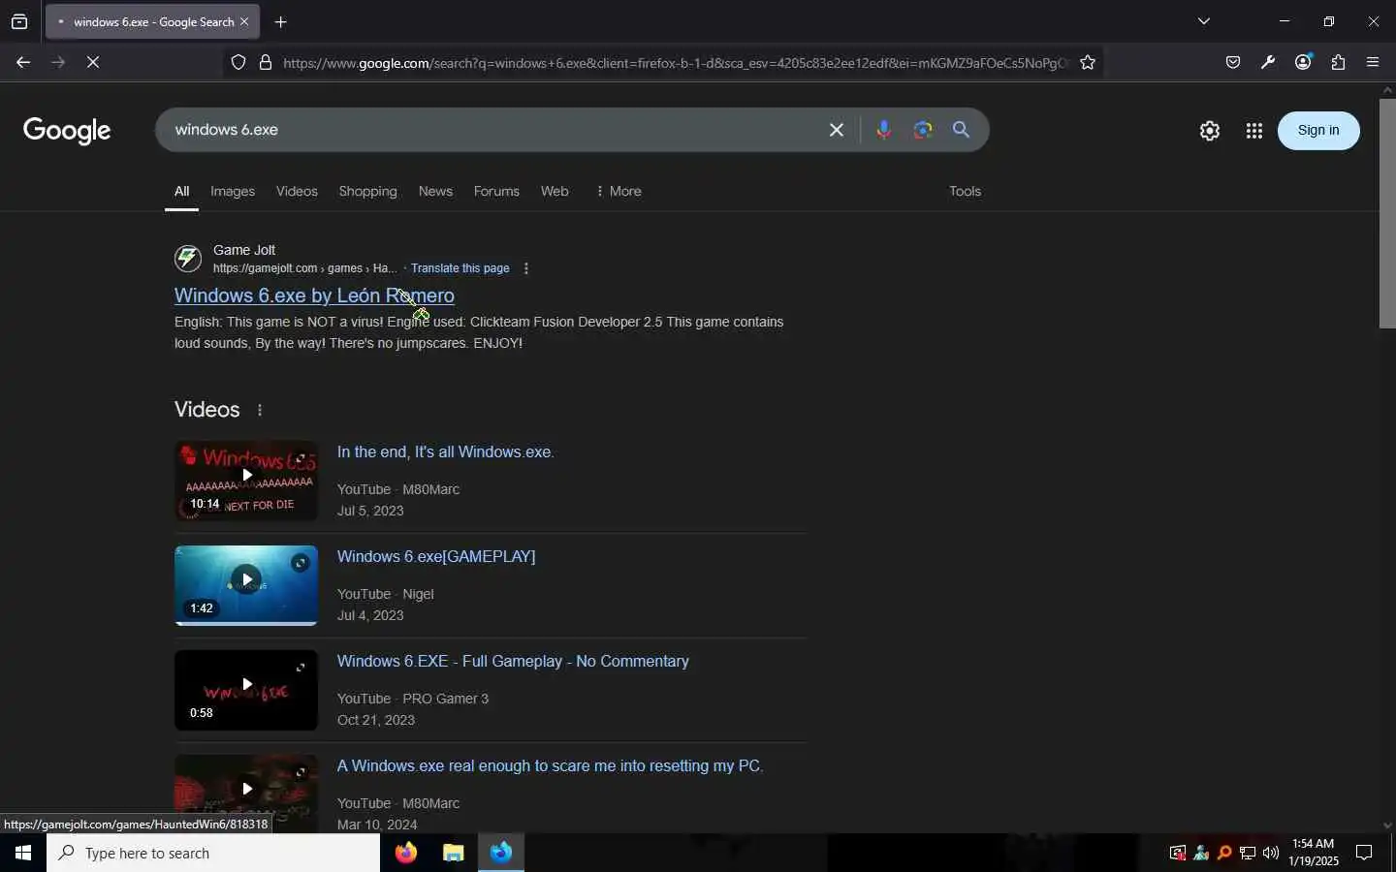Search by image with Google Lens icon
The height and width of the screenshot is (872, 1396).
(923, 130)
